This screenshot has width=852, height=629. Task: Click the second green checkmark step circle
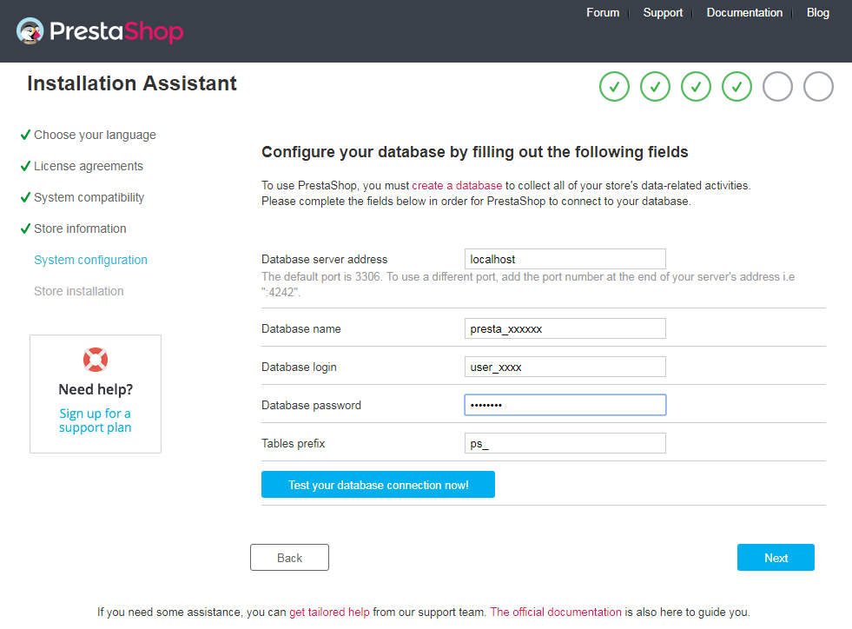pyautogui.click(x=655, y=86)
